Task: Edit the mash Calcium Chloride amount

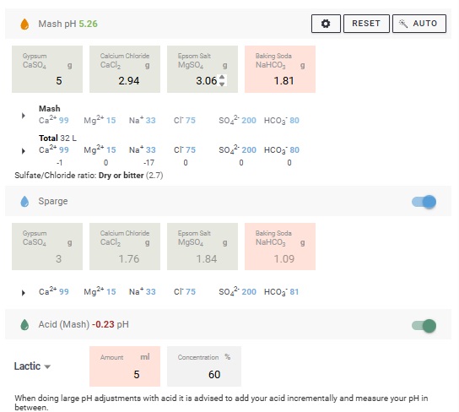Action: point(125,69)
